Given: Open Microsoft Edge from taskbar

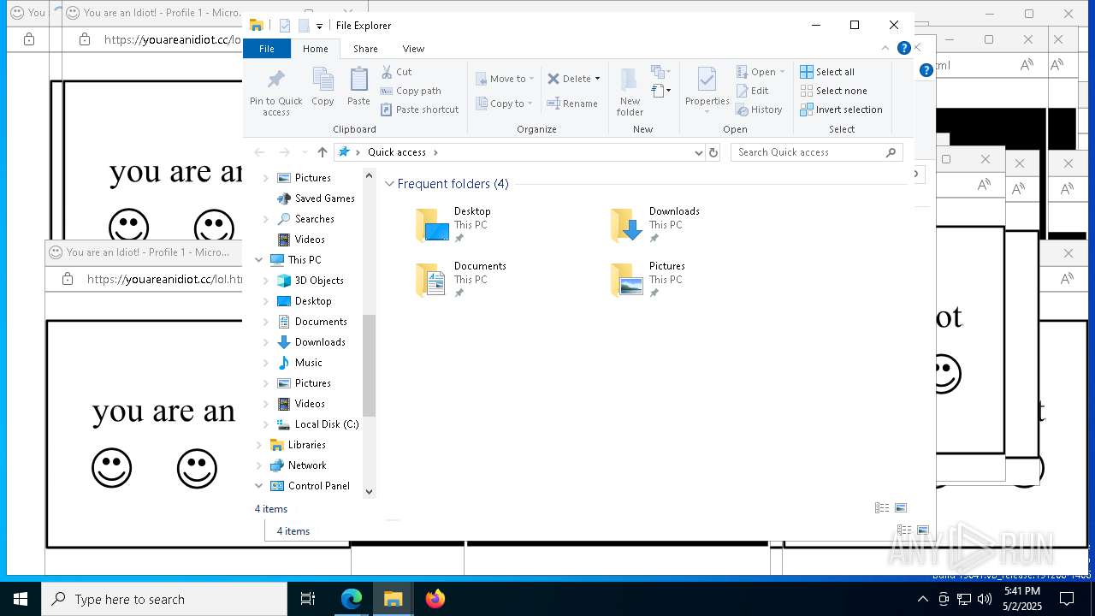Looking at the screenshot, I should pos(352,599).
